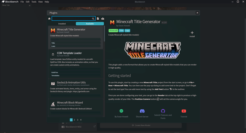Click CEM Template Loader list icon
This screenshot has height=133, width=246.
pyautogui.click(x=53, y=54)
